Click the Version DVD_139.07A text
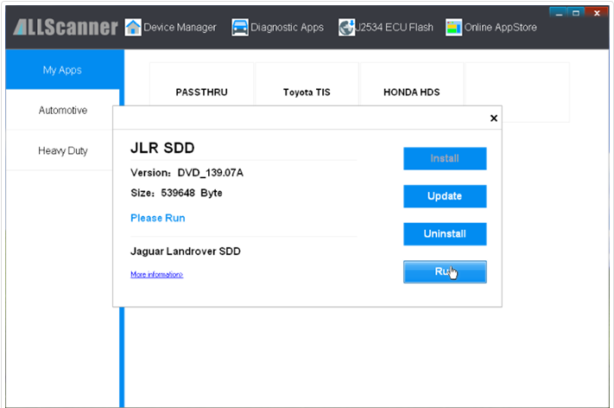Viewport: 614px width, 408px height. (187, 173)
